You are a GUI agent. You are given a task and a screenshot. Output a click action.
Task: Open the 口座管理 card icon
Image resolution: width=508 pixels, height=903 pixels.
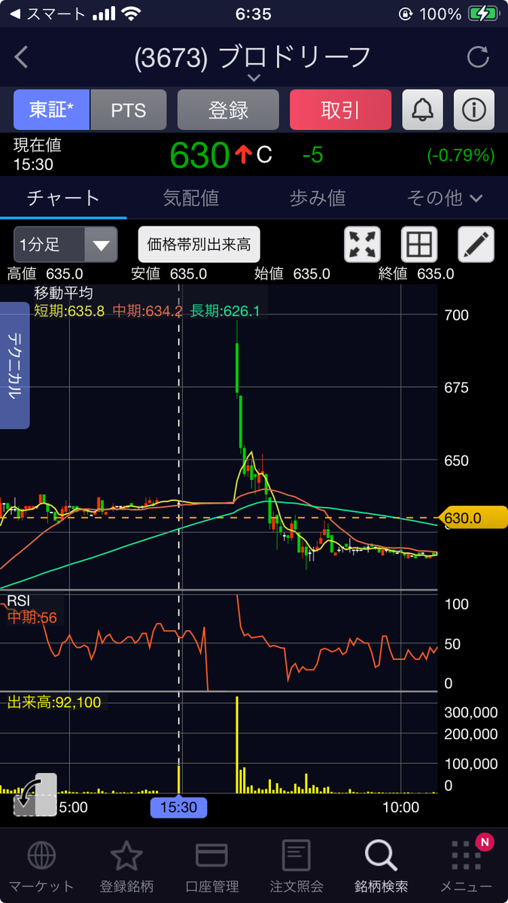point(211,856)
